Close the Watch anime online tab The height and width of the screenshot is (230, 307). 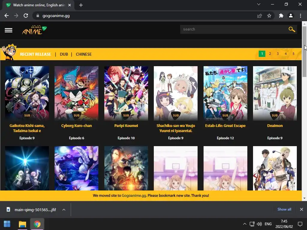click(70, 5)
